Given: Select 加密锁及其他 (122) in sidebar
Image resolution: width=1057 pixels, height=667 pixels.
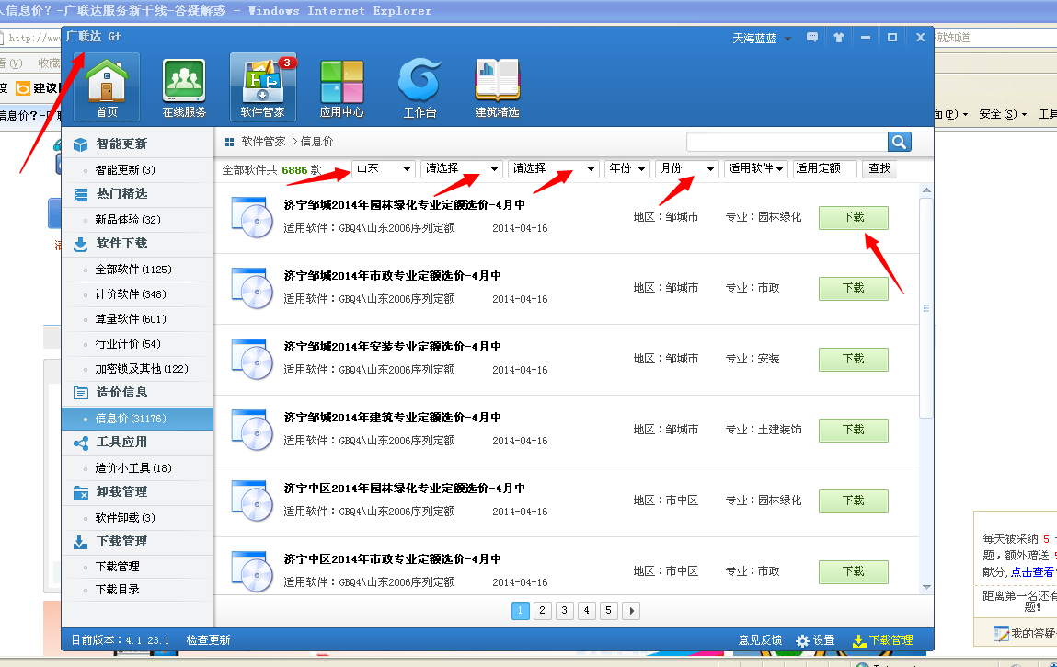Looking at the screenshot, I should pos(142,369).
